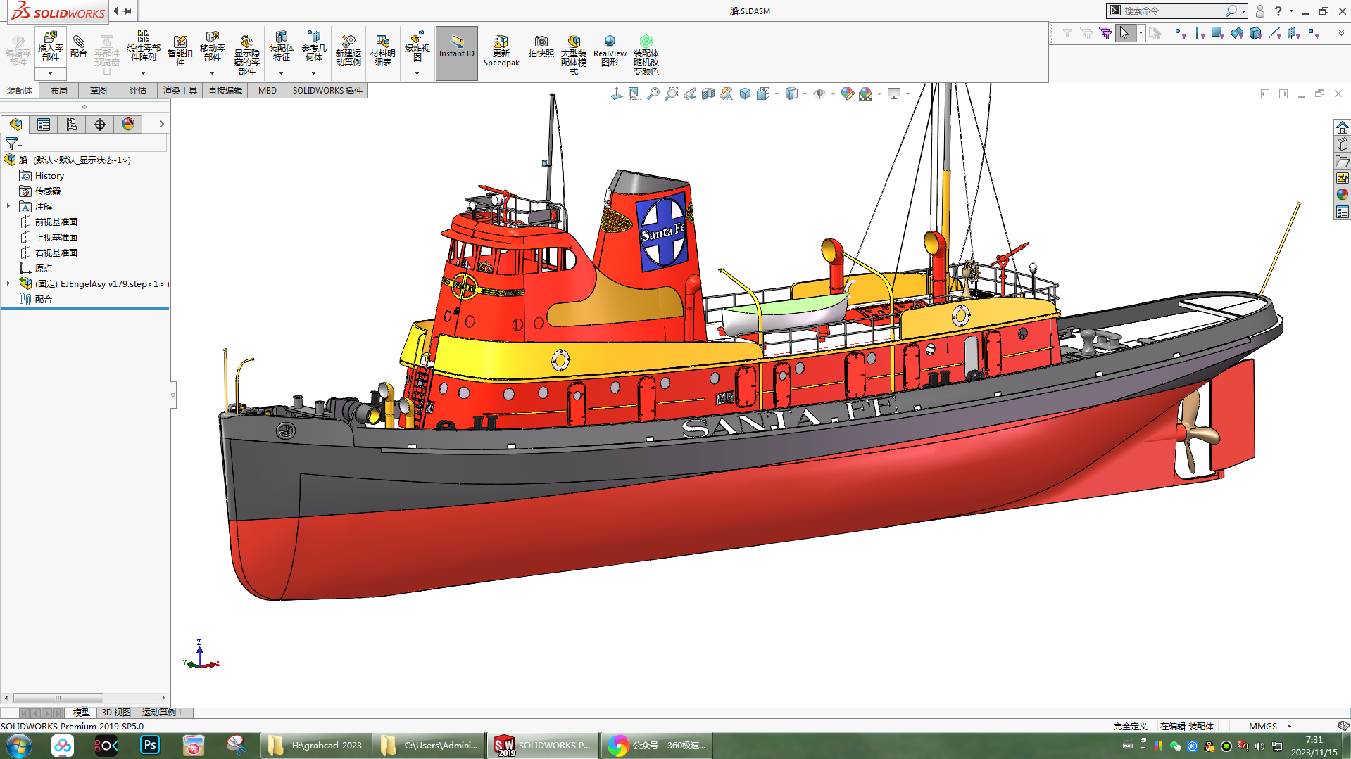Open the 公众号 - 360极速 browser taskbar button
1351x759 pixels.
(657, 746)
